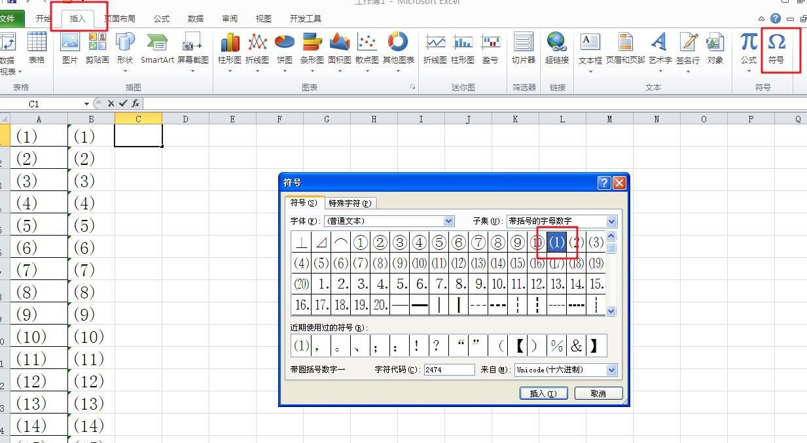Switch to 数据 Data tab
Screen dimensions: 807x443
point(195,19)
